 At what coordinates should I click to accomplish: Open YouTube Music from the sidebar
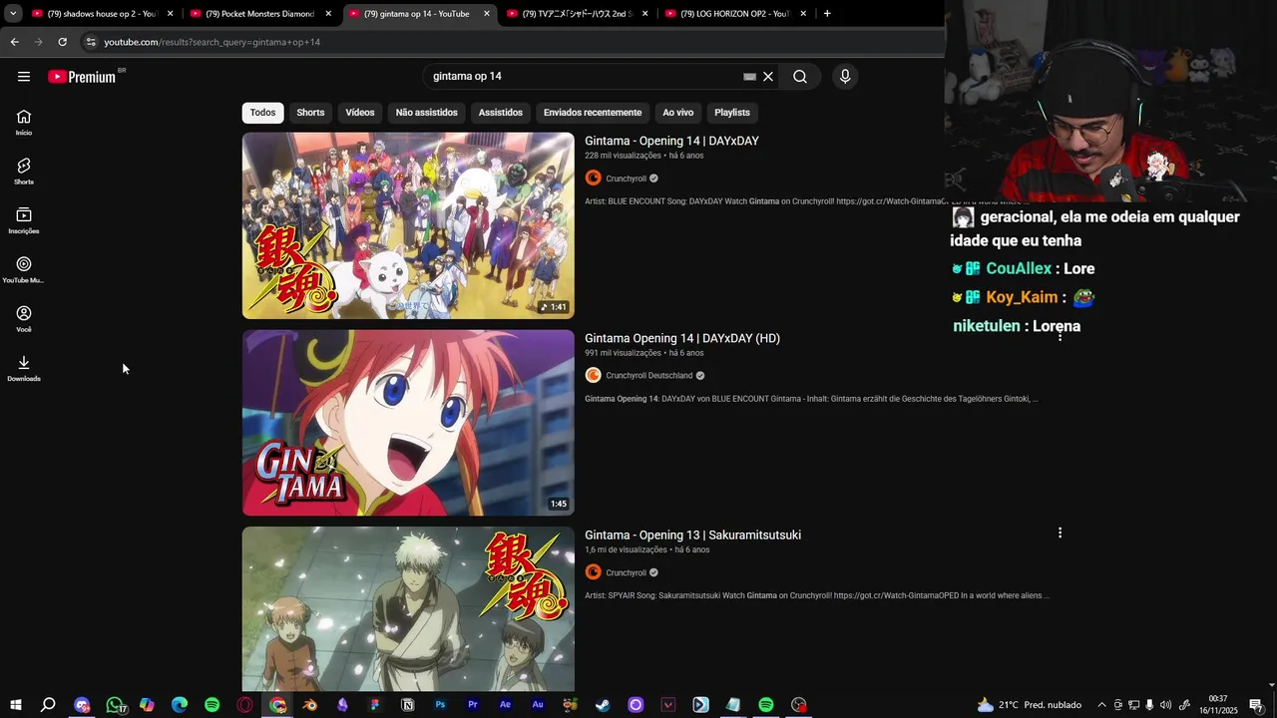(24, 270)
